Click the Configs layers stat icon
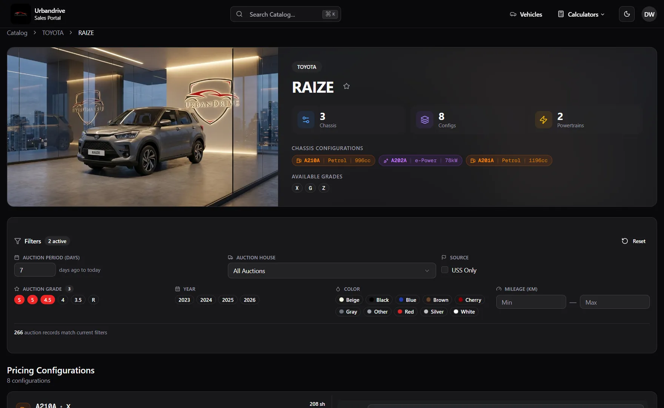This screenshot has width=664, height=408. (x=425, y=120)
